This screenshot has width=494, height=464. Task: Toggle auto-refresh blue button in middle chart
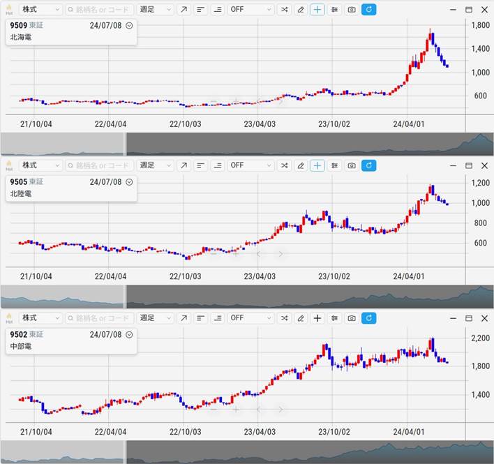(368, 165)
